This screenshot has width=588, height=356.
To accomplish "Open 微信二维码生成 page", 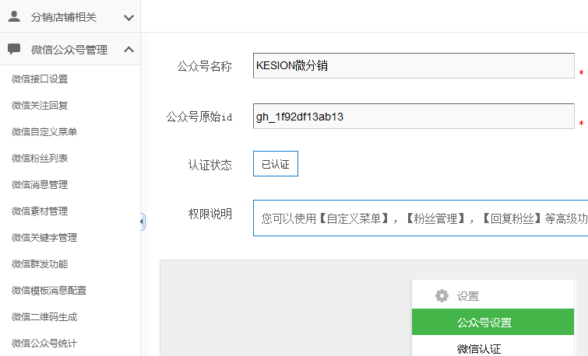I will pos(44,316).
